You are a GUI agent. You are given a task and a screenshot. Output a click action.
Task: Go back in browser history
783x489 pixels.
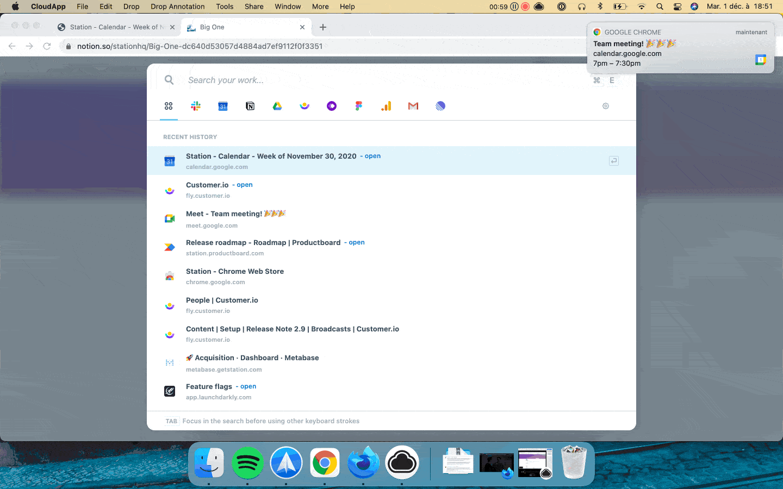(12, 46)
